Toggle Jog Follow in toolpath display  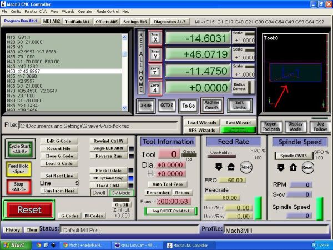320,127
